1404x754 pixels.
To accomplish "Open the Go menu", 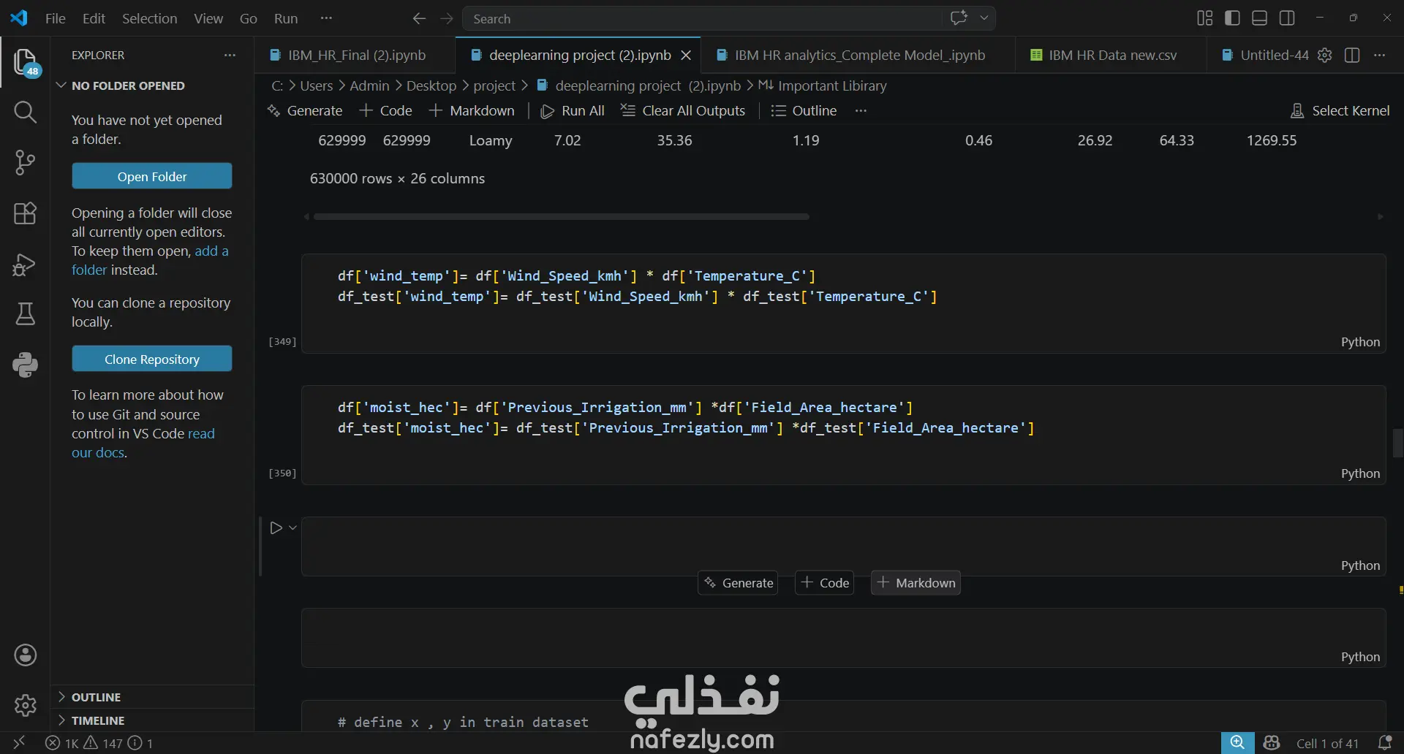I will (249, 18).
